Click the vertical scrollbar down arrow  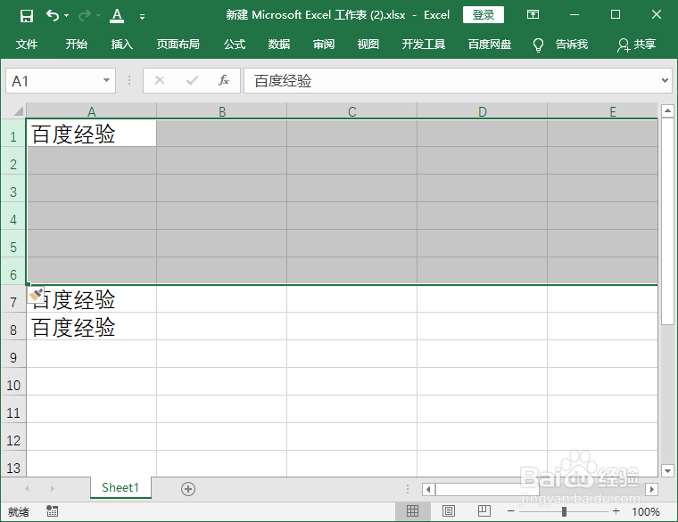pos(667,470)
